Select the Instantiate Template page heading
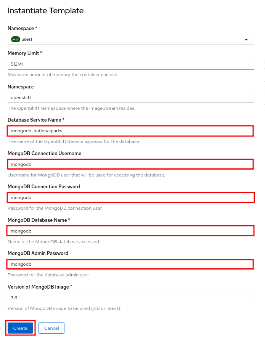The image size is (265, 337). [x=45, y=11]
